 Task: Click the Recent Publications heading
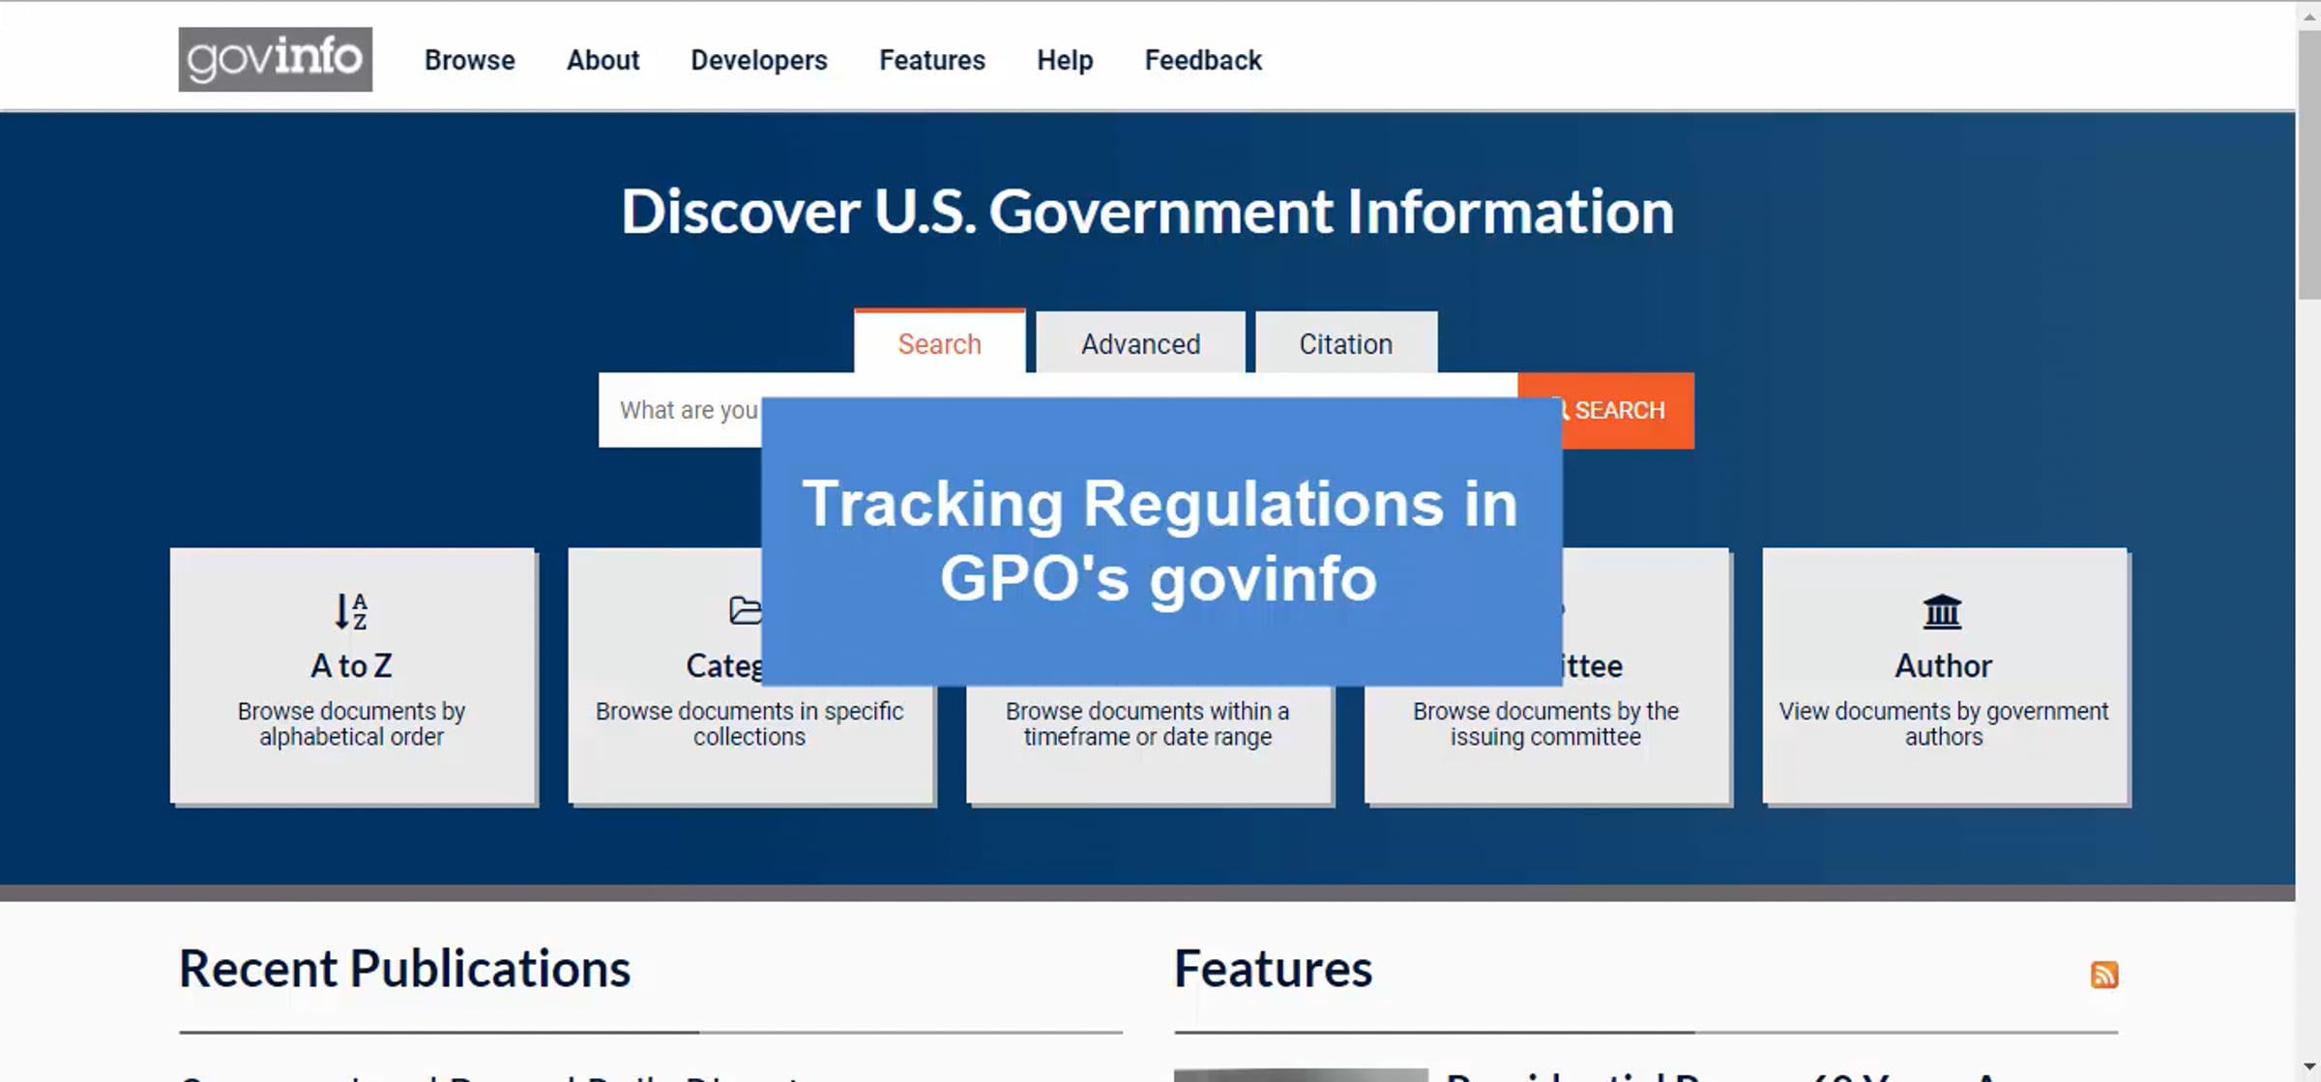[404, 968]
